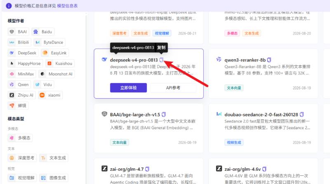
Task: Click the Qwen logo on qwen3-reranker-8b card
Action: [x=219, y=59]
